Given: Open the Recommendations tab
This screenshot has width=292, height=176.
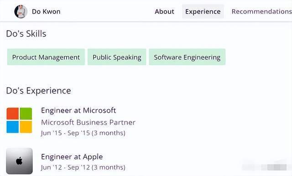Looking at the screenshot, I should (261, 11).
